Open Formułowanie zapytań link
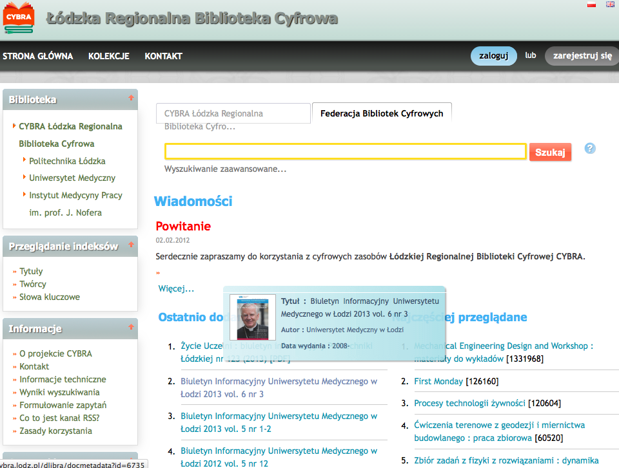Image resolution: width=619 pixels, height=468 pixels. (x=63, y=406)
